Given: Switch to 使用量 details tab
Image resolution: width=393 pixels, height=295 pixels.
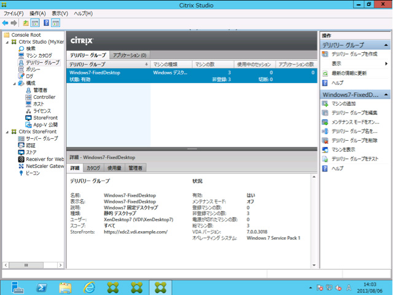Looking at the screenshot, I should pyautogui.click(x=114, y=168).
